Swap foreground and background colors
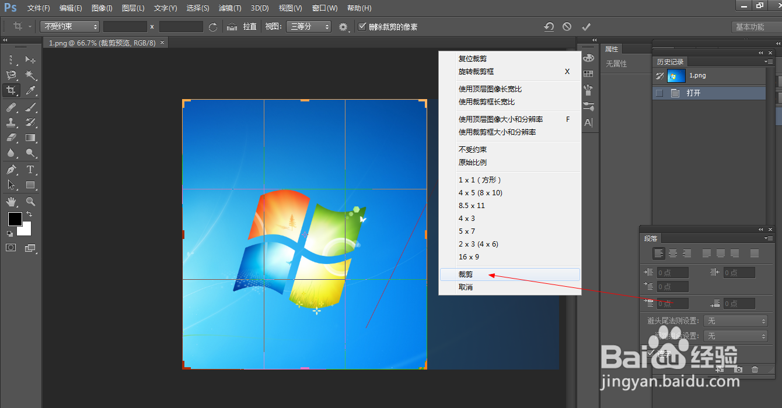 [29, 214]
